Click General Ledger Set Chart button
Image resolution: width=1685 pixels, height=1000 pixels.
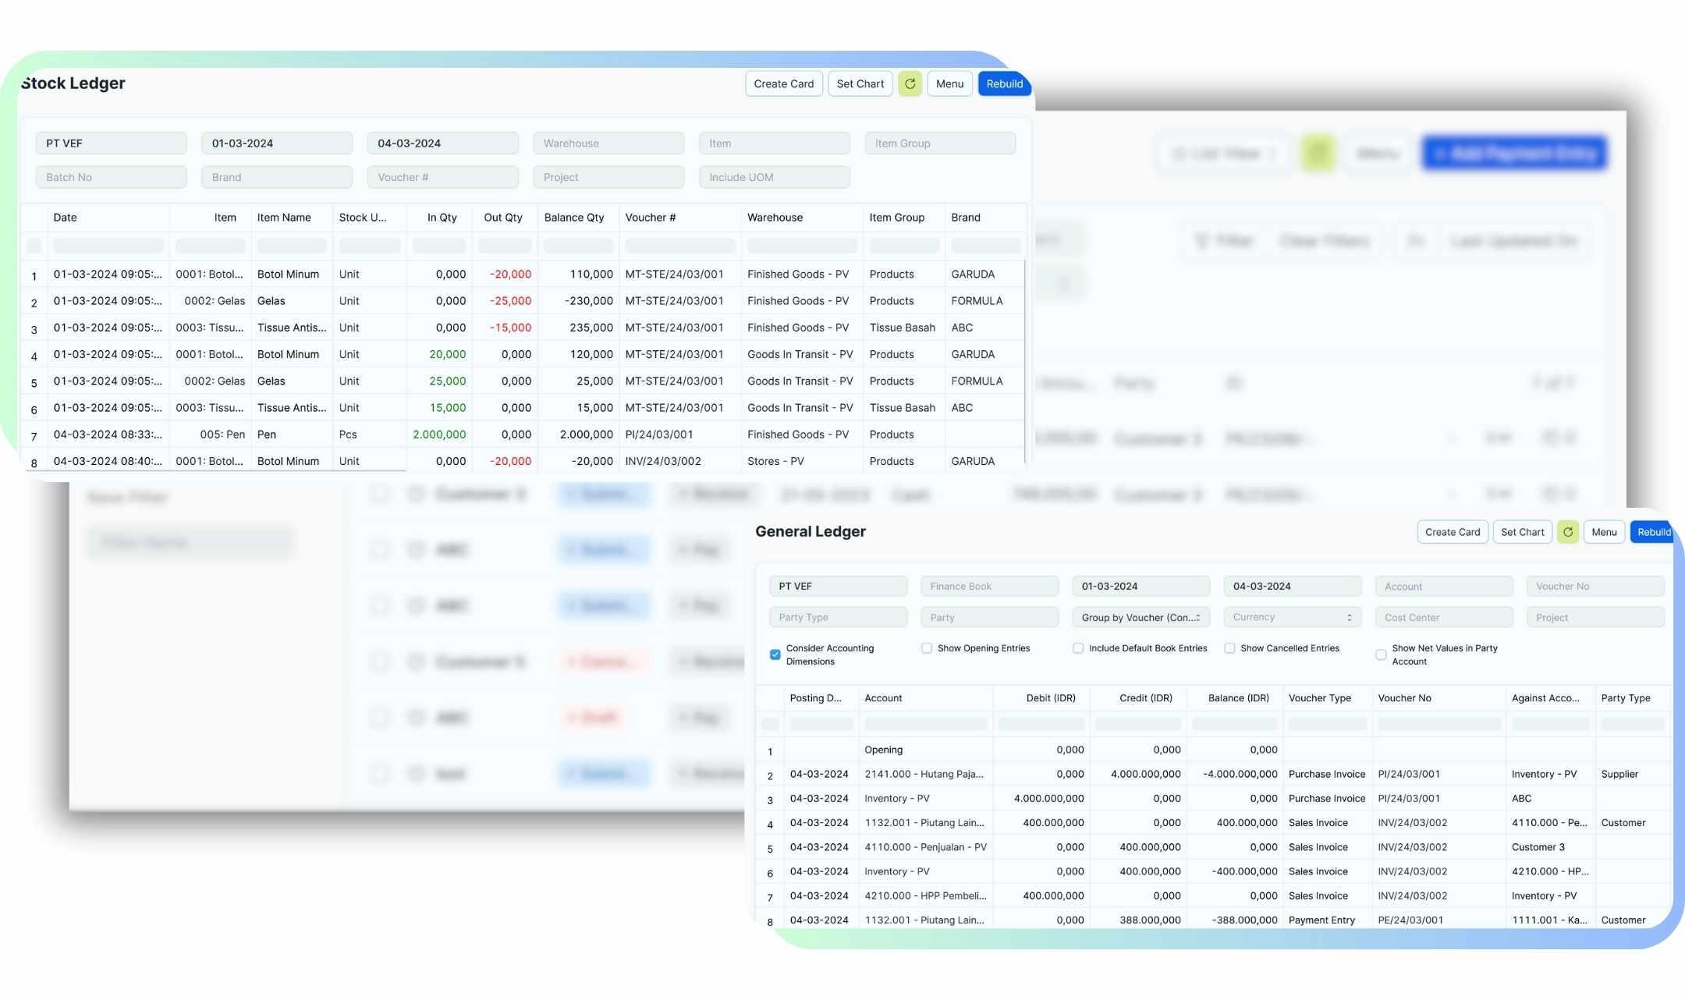[1522, 532]
